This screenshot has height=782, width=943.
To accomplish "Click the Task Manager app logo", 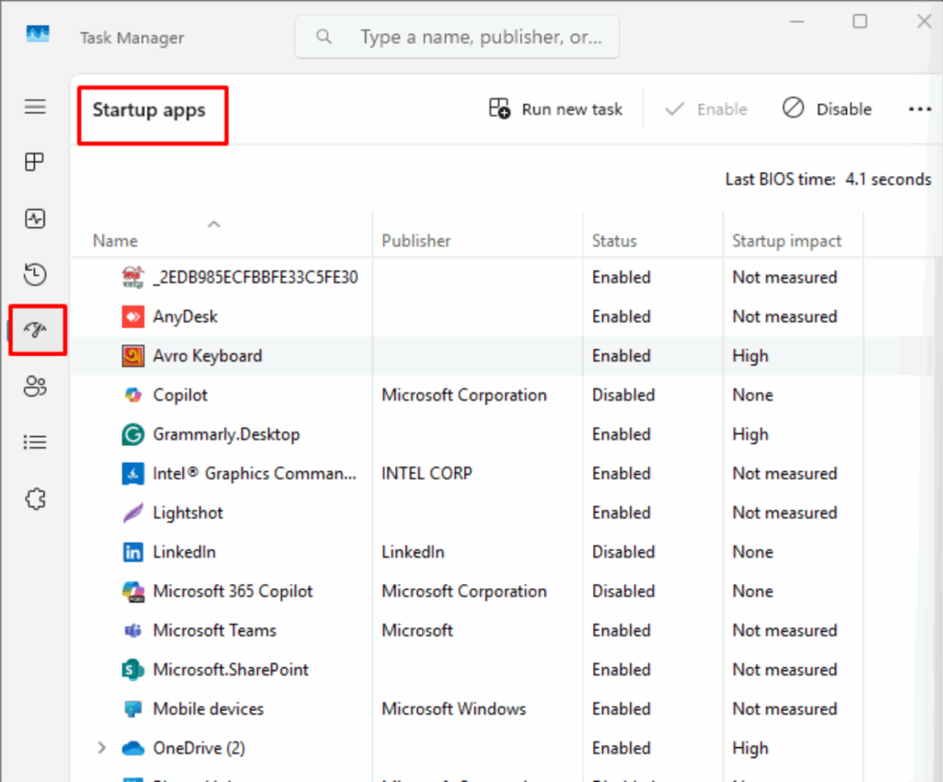I will point(37,34).
